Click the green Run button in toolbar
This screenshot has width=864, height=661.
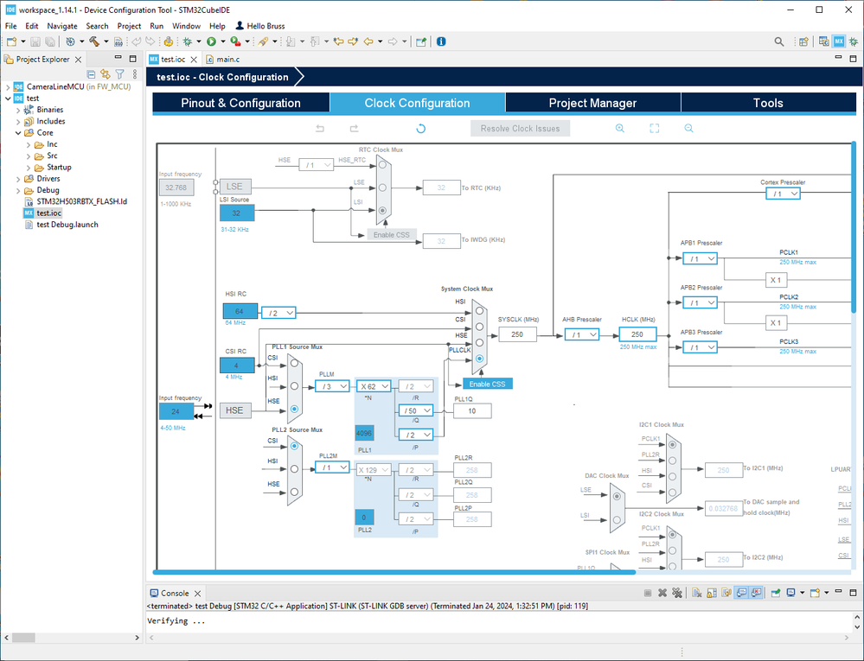tap(211, 41)
